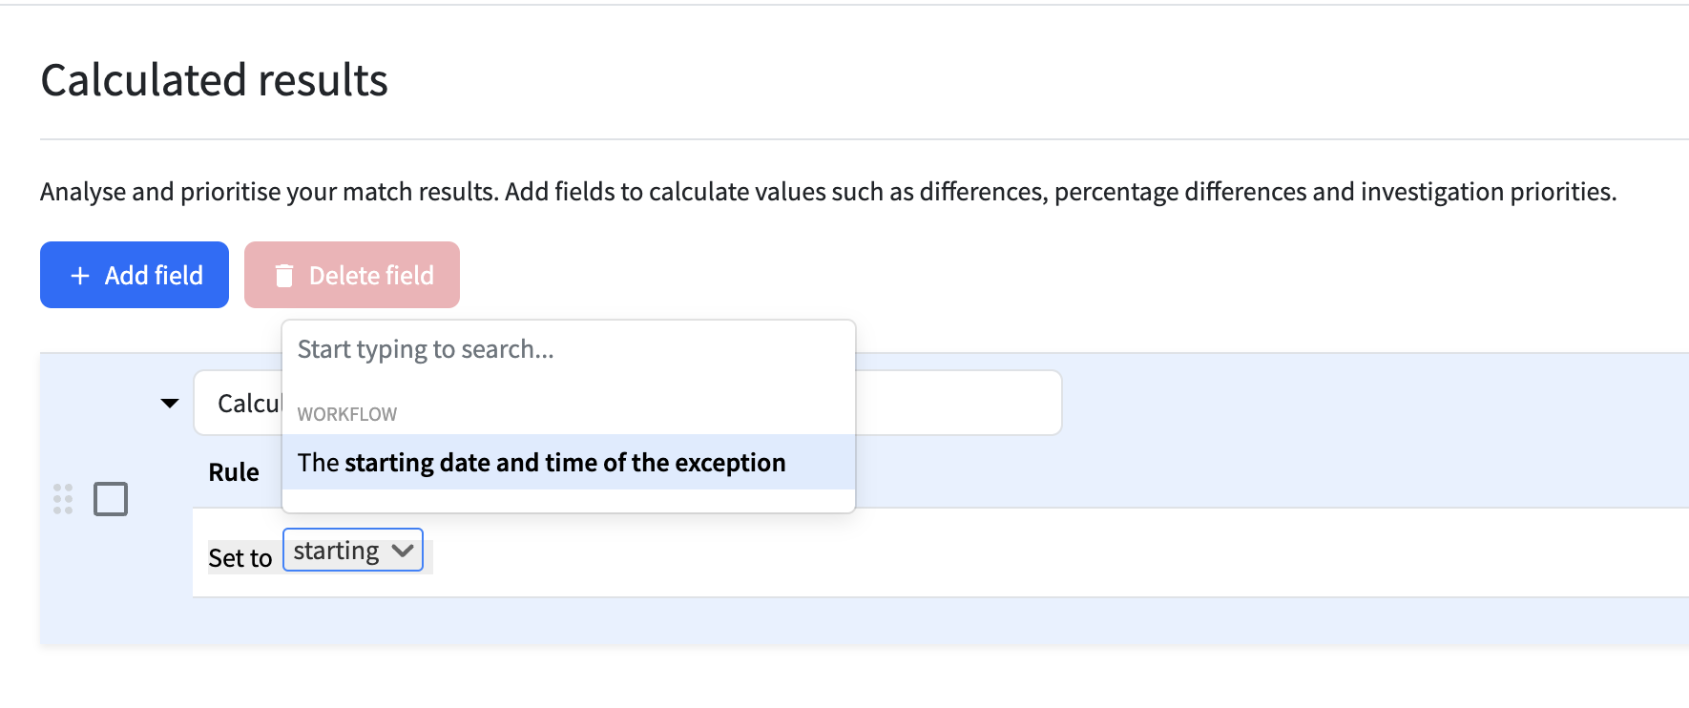Click the 'Set to' label text
Image resolution: width=1689 pixels, height=708 pixels.
coord(240,558)
